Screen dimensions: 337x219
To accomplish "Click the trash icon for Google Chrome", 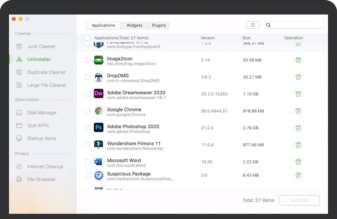I will pos(298,111).
